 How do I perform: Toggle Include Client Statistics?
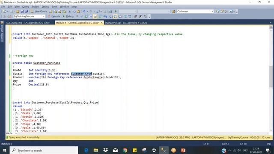pyautogui.click(x=105, y=16)
